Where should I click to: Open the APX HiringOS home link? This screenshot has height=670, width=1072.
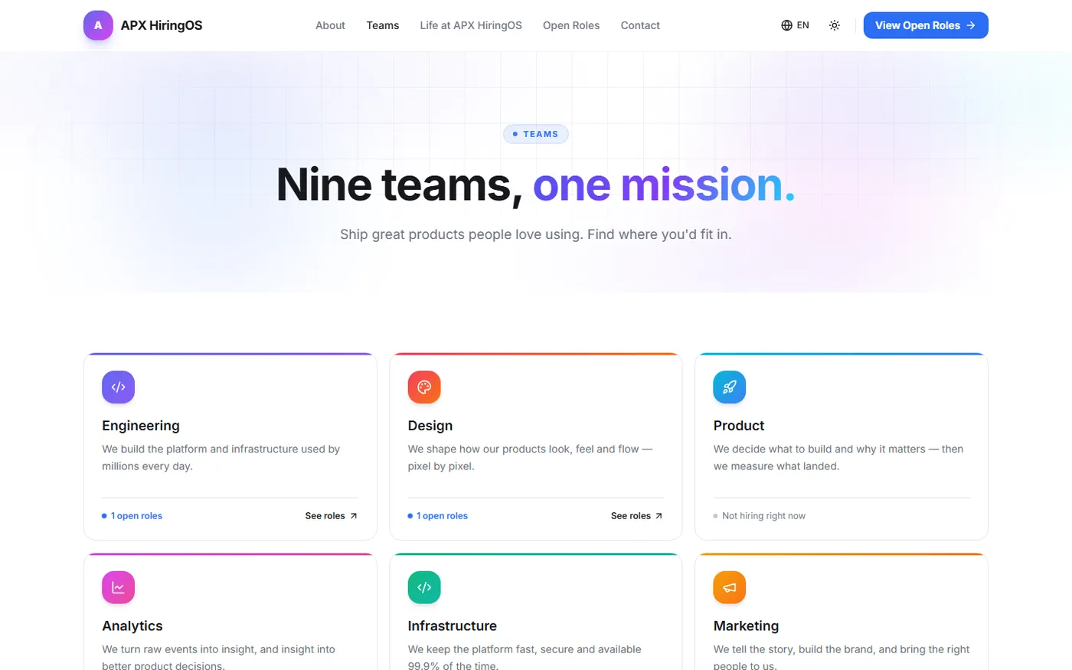[143, 25]
